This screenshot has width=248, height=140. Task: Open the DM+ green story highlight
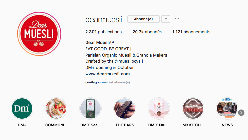tap(22, 108)
